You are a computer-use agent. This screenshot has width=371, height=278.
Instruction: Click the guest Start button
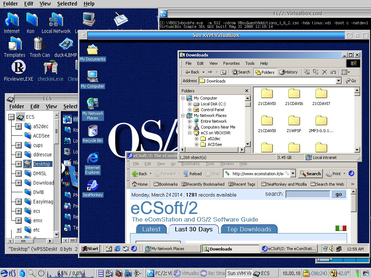click(90, 249)
